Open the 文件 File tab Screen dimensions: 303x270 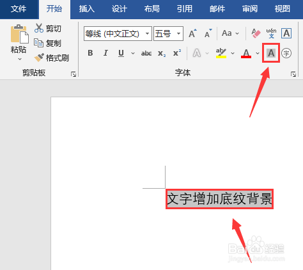point(19,9)
